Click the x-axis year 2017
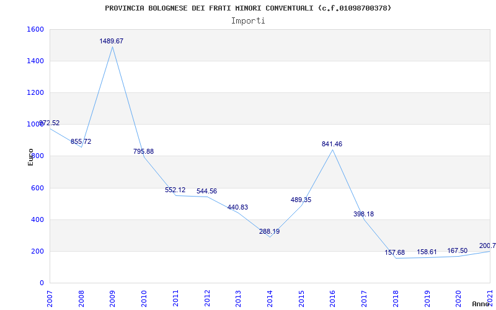Image resolution: width=496 pixels, height=310 pixels. coord(364,298)
